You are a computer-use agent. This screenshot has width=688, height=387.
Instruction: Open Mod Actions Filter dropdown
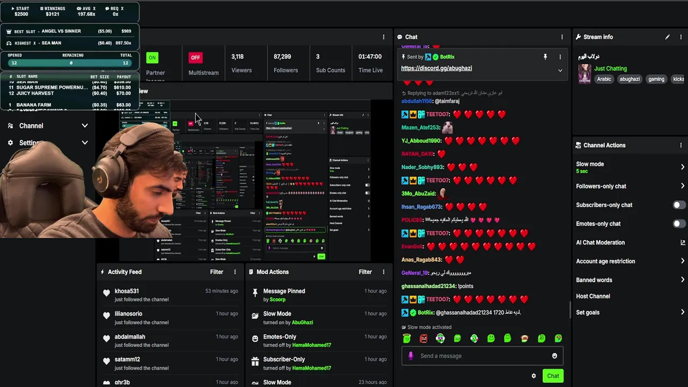pyautogui.click(x=365, y=272)
